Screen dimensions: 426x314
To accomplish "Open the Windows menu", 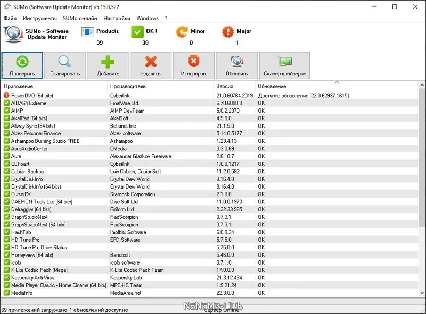I will point(148,18).
